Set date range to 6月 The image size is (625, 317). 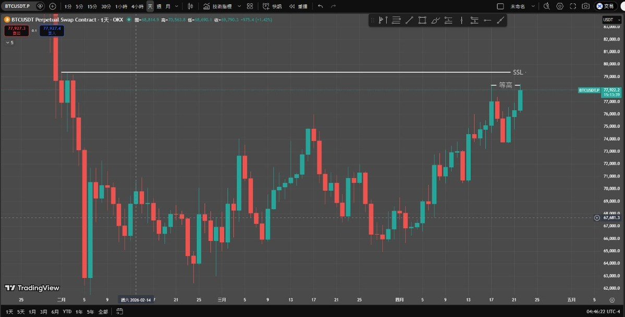pyautogui.click(x=55, y=312)
